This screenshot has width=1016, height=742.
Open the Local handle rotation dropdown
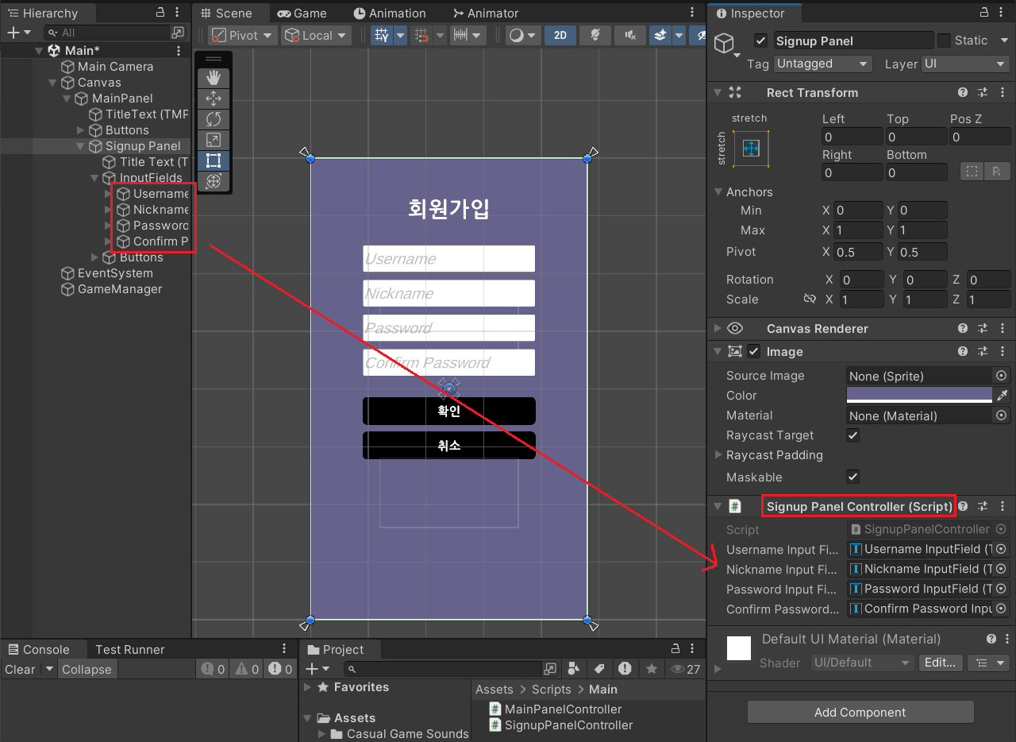pyautogui.click(x=317, y=35)
